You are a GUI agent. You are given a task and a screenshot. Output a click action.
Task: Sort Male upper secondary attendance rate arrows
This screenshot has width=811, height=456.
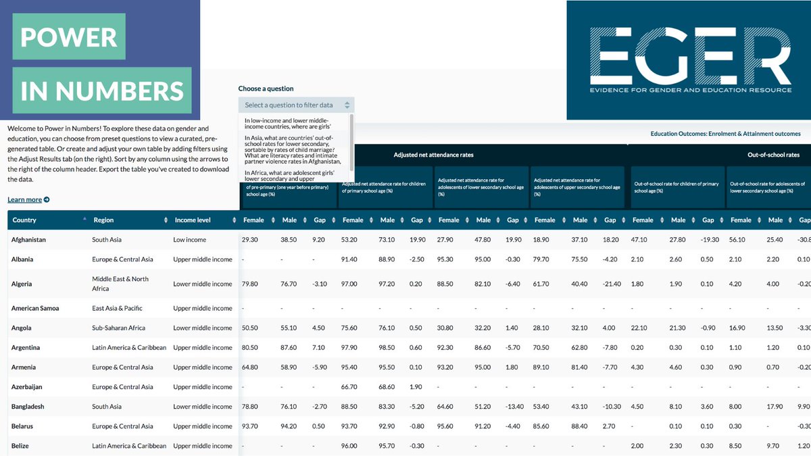click(x=596, y=220)
